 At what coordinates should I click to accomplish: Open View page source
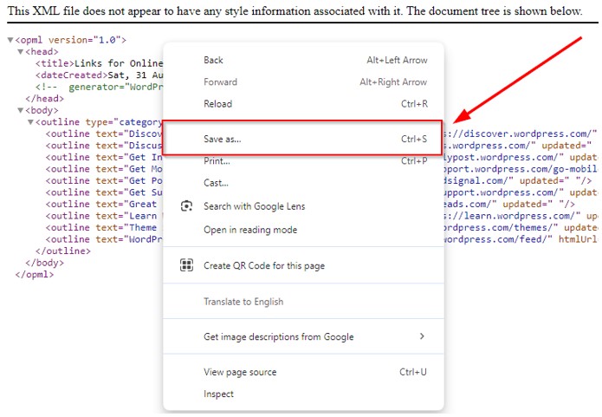(x=240, y=372)
